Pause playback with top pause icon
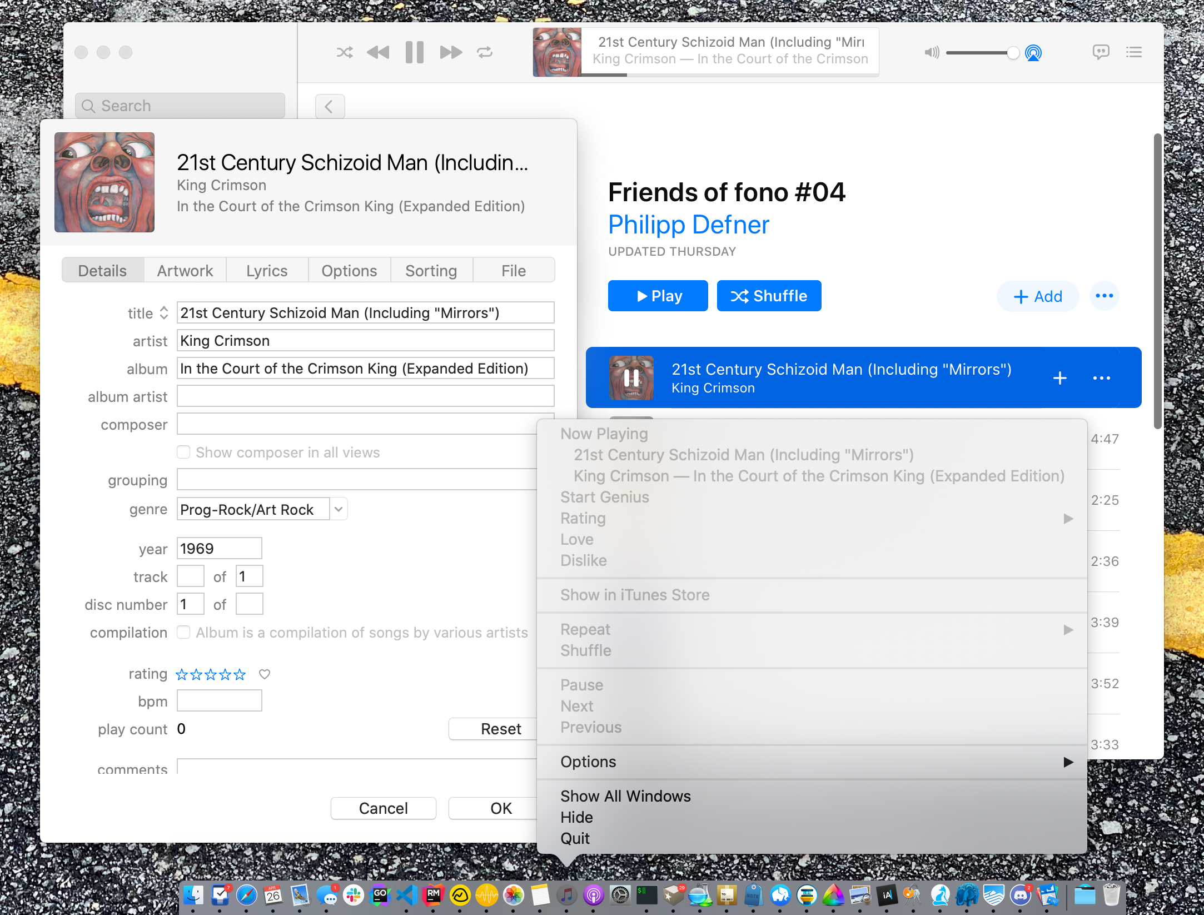1204x915 pixels. [x=415, y=53]
